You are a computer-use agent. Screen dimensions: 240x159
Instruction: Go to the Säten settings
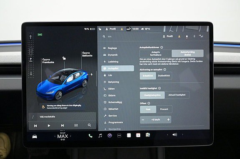[x=109, y=89]
